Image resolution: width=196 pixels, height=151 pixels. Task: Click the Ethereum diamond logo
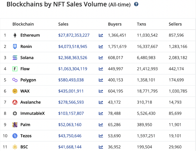click(15, 35)
